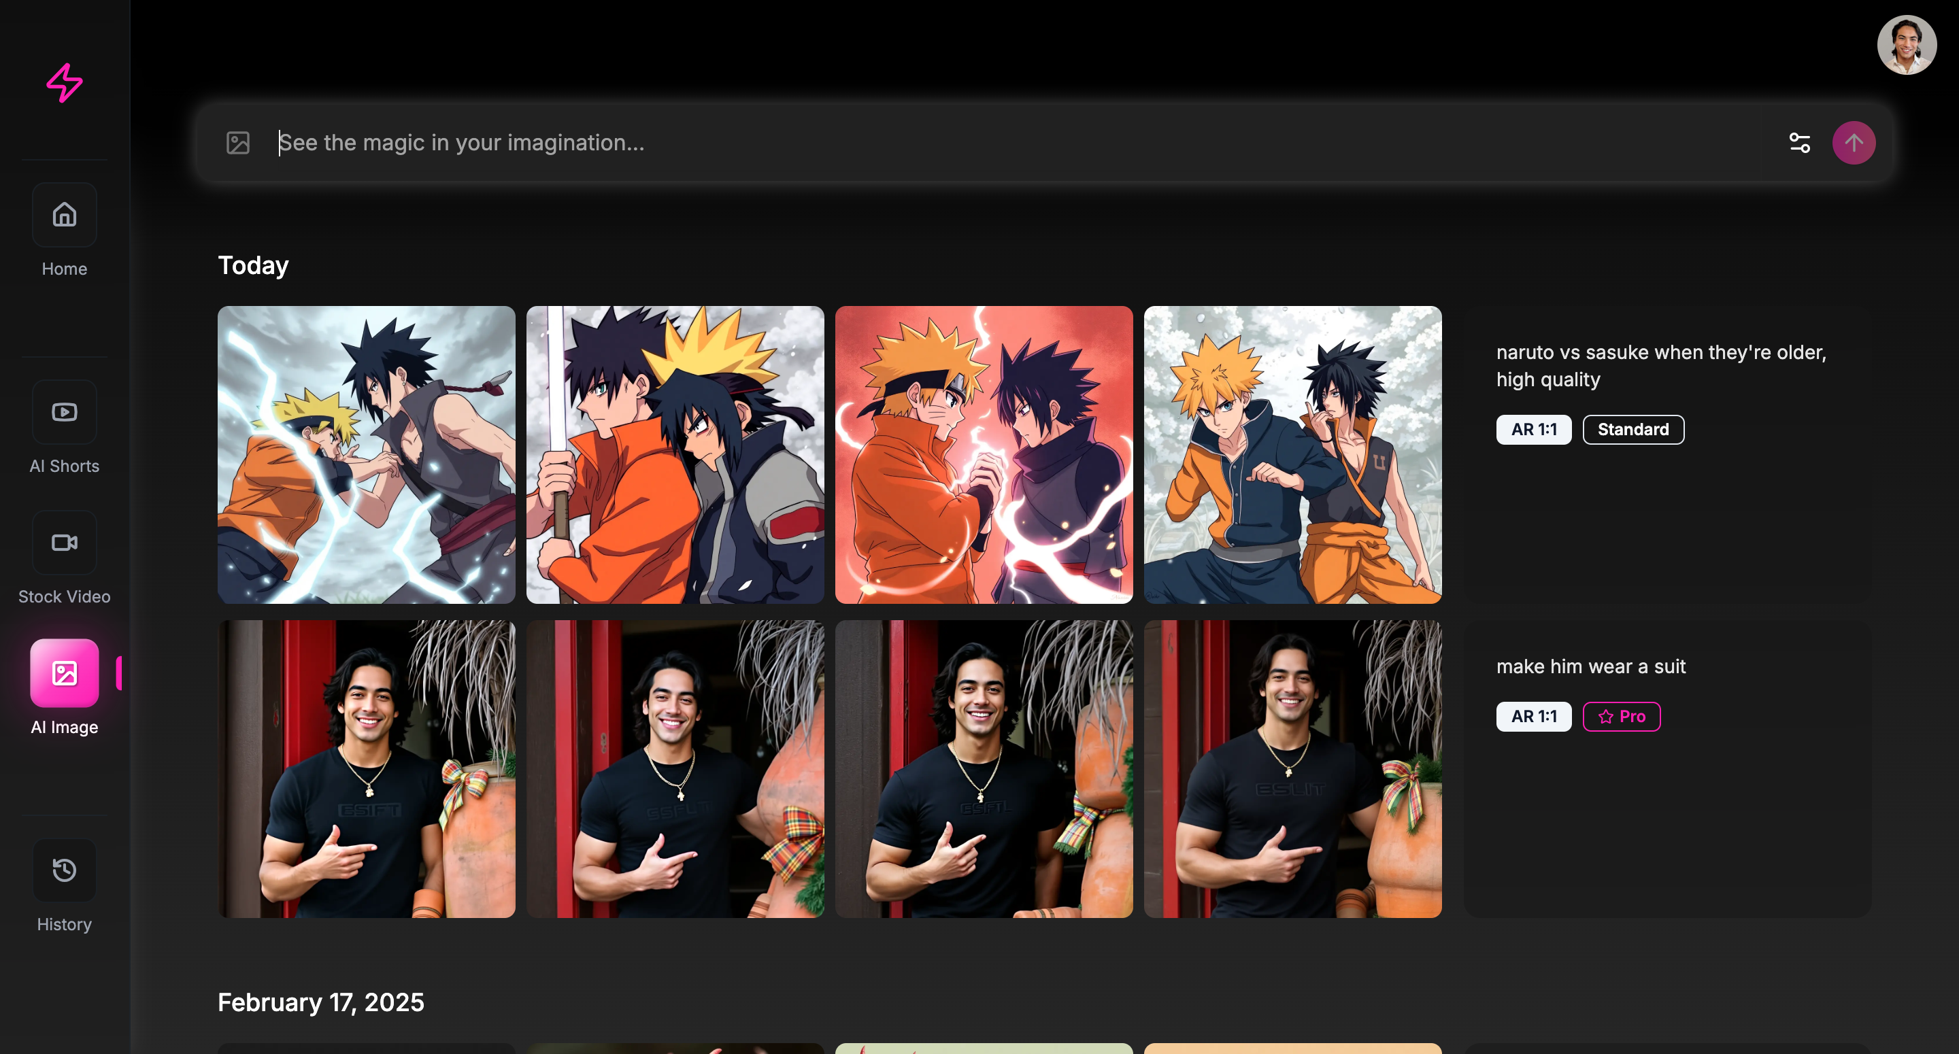Open the lightning clash Naruto Sasuke image
1959x1054 pixels.
pos(367,455)
